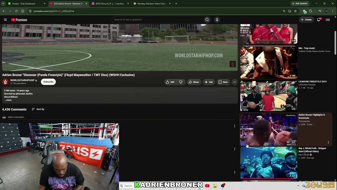The width and height of the screenshot is (337, 190).
Task: Install YouTube as an app icon
Action: pyautogui.click(x=290, y=11)
